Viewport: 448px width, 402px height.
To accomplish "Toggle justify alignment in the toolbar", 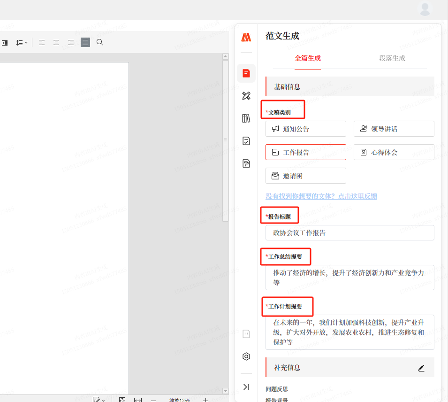I will click(85, 42).
